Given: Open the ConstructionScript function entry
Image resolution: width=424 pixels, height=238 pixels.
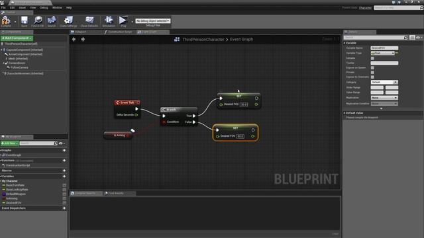Looking at the screenshot, I should [x=18, y=165].
